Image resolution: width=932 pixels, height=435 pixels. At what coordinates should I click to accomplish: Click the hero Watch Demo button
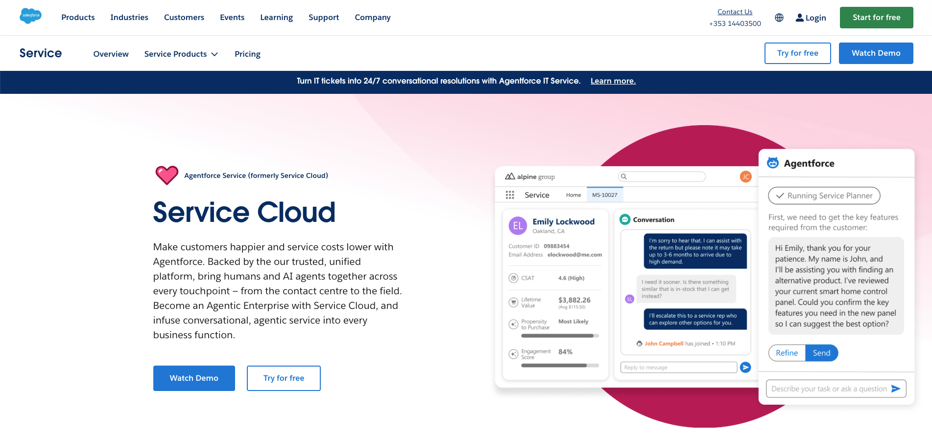coord(194,378)
